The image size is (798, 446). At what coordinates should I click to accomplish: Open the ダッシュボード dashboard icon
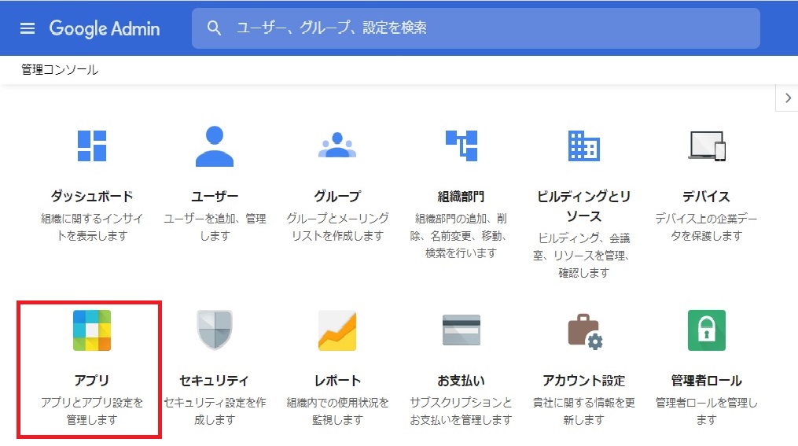(x=92, y=146)
